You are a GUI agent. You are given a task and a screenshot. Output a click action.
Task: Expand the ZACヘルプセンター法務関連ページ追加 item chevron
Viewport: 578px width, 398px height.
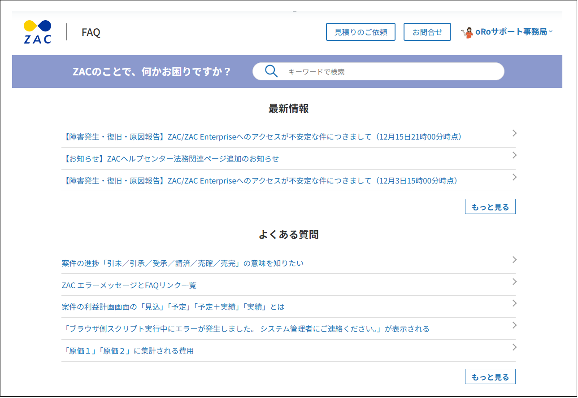point(514,155)
